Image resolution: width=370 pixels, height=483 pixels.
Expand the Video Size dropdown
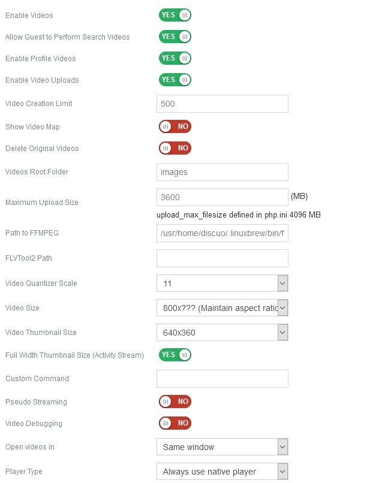222,308
